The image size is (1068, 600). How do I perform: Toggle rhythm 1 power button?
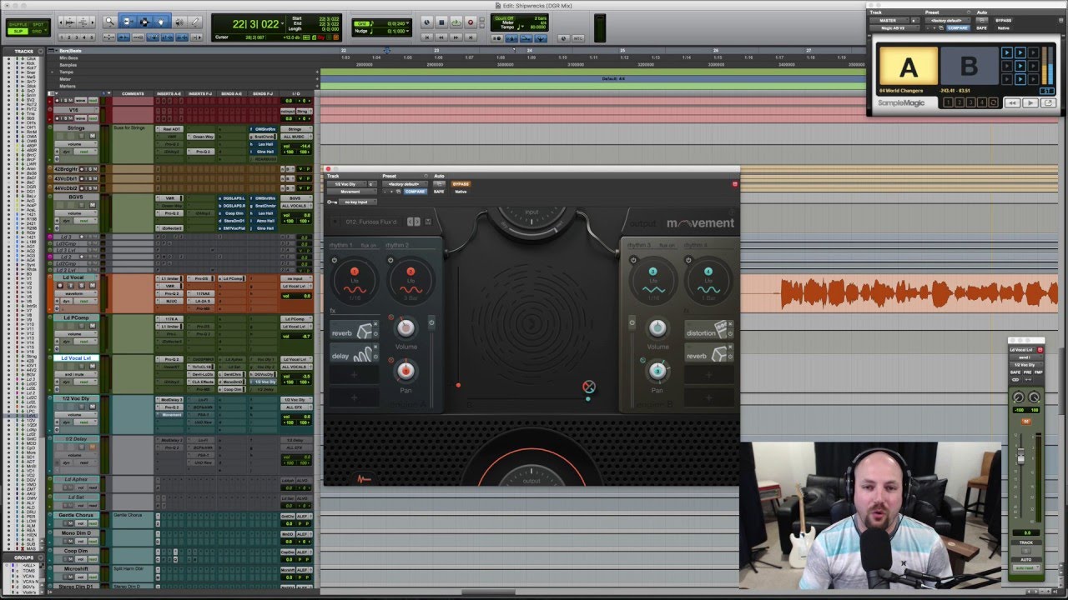[335, 261]
